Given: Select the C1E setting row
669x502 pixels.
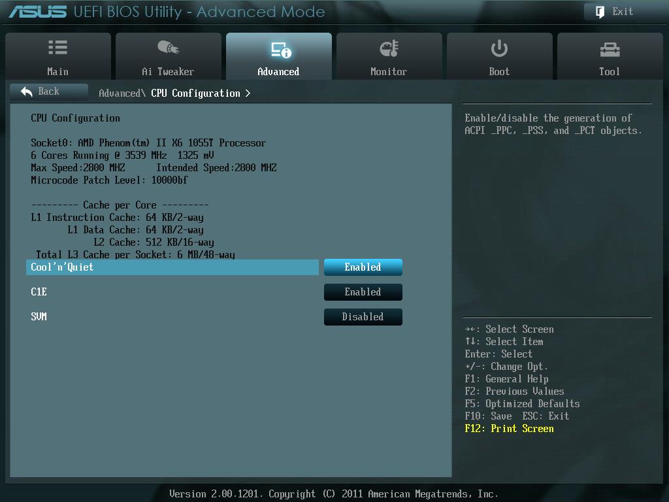Looking at the screenshot, I should coord(172,292).
